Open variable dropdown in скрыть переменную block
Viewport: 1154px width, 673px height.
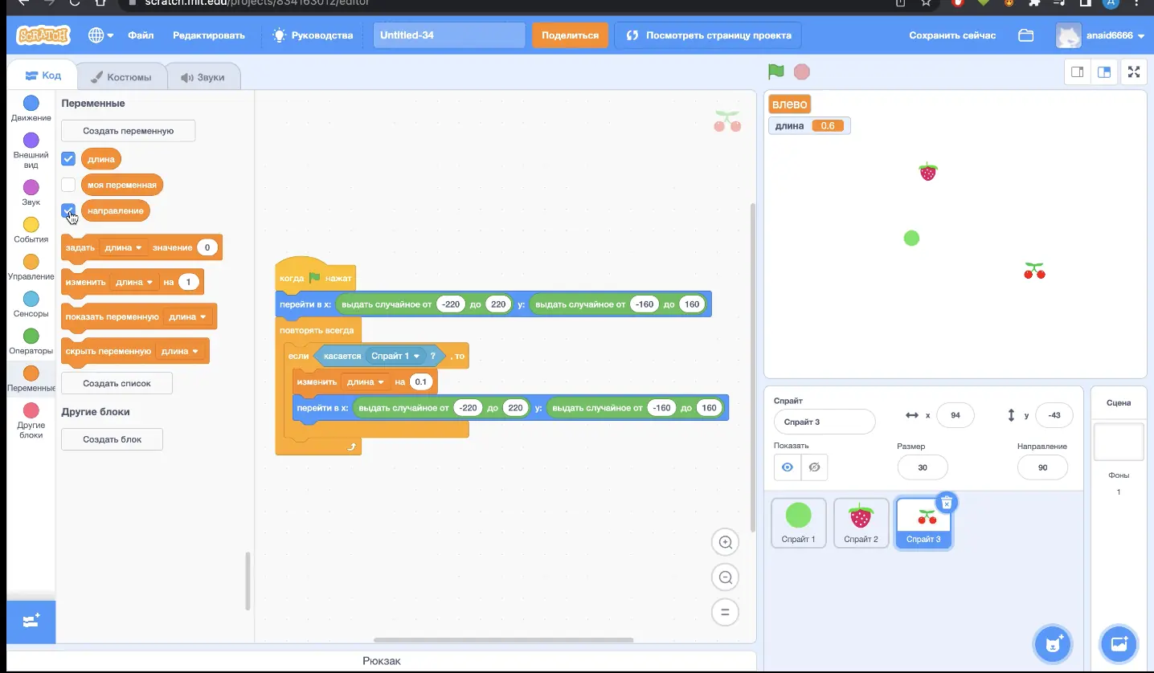[x=180, y=352]
